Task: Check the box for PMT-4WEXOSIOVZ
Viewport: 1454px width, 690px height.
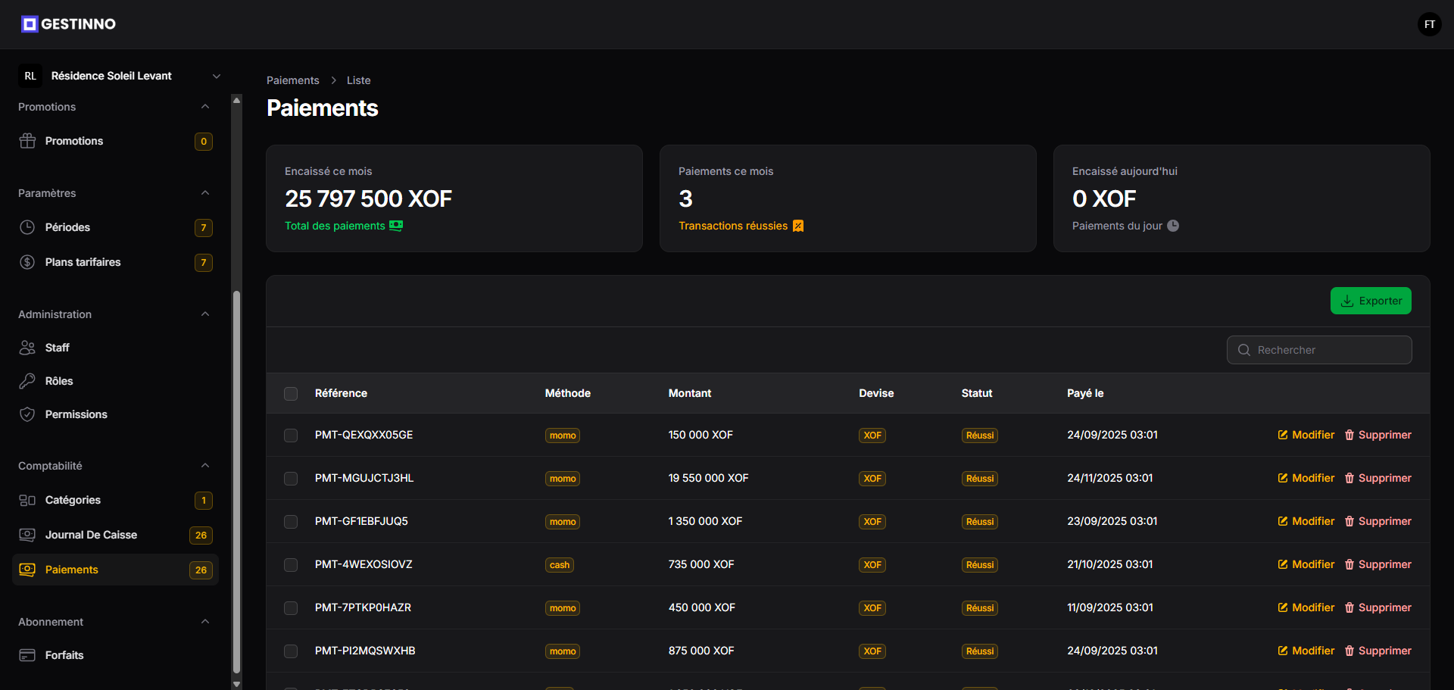Action: point(291,565)
